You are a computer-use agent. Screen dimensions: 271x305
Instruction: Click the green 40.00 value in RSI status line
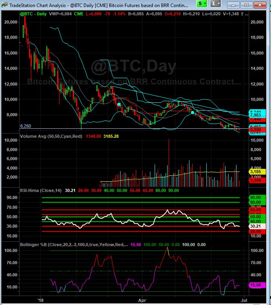coord(109,190)
